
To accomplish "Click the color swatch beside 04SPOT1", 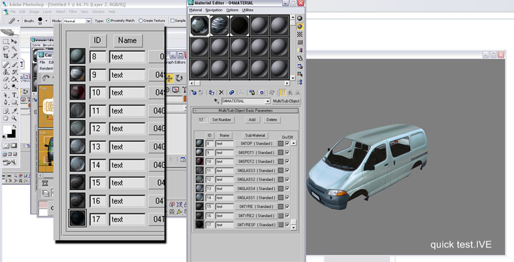I will 280,152.
